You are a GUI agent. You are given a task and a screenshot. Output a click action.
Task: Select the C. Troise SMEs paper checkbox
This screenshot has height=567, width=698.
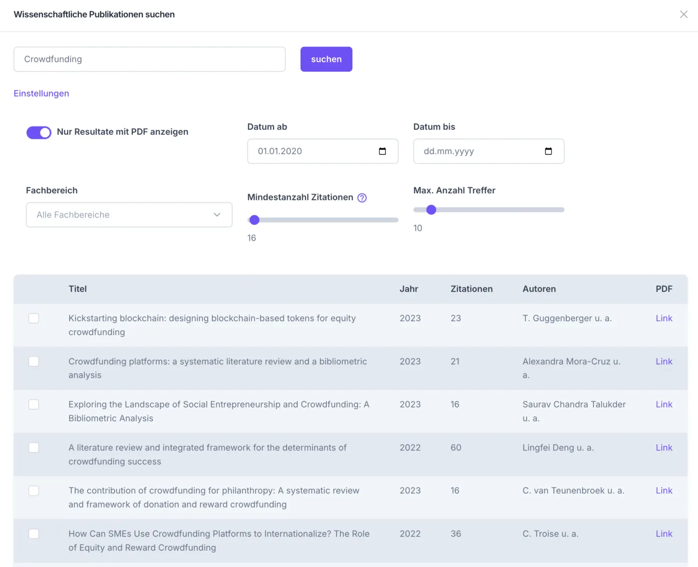coord(34,534)
